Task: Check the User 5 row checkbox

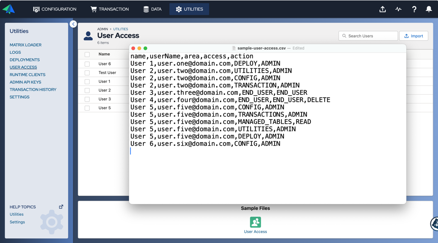Action: click(x=87, y=108)
